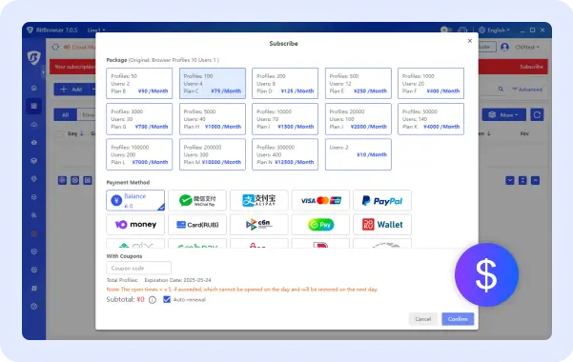Pick the Visa Mastercard UnionPay option

[320, 200]
